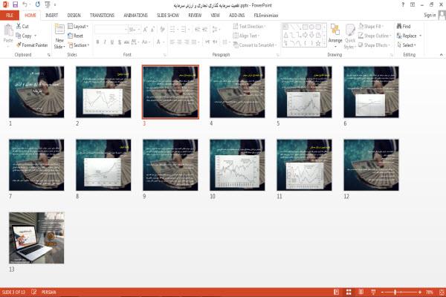Switch to Normal view from status bar

click(336, 292)
